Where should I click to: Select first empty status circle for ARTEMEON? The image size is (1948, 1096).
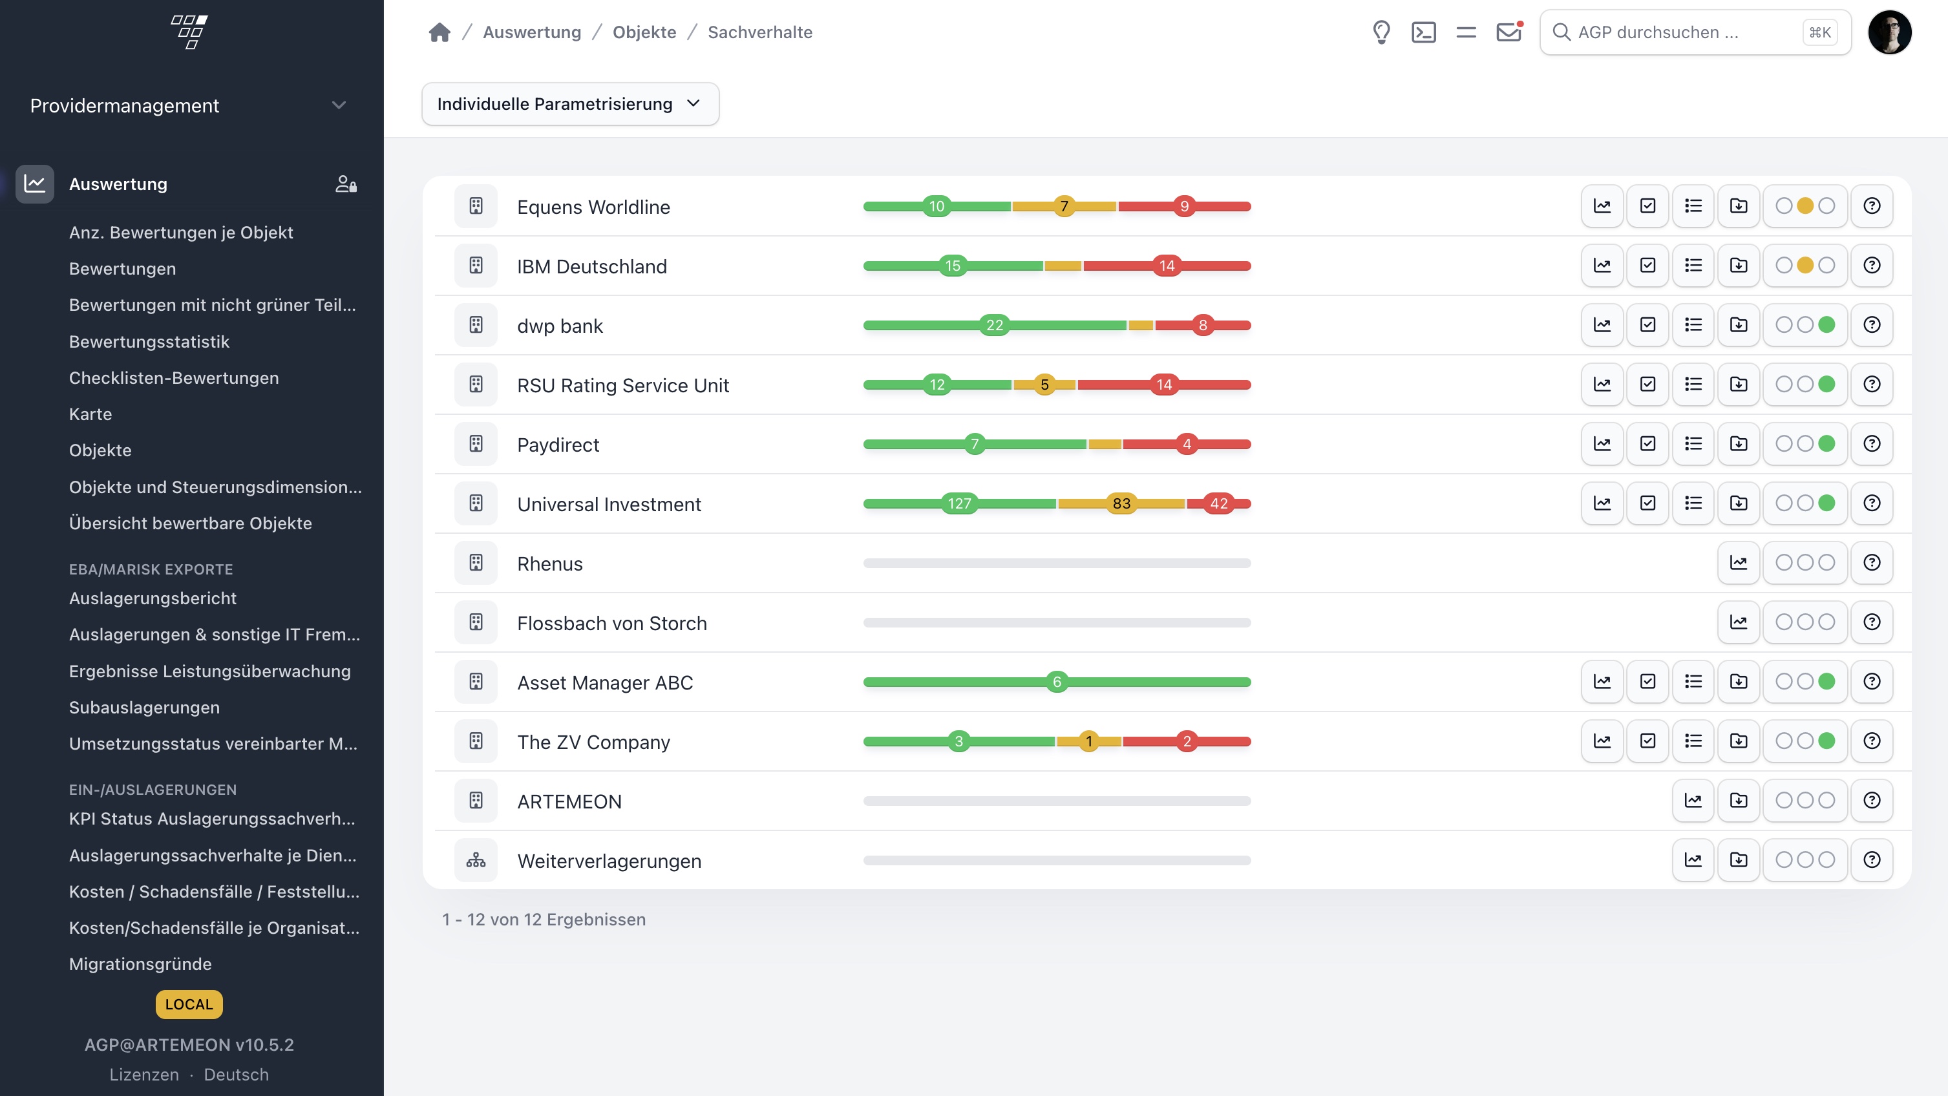click(1784, 799)
